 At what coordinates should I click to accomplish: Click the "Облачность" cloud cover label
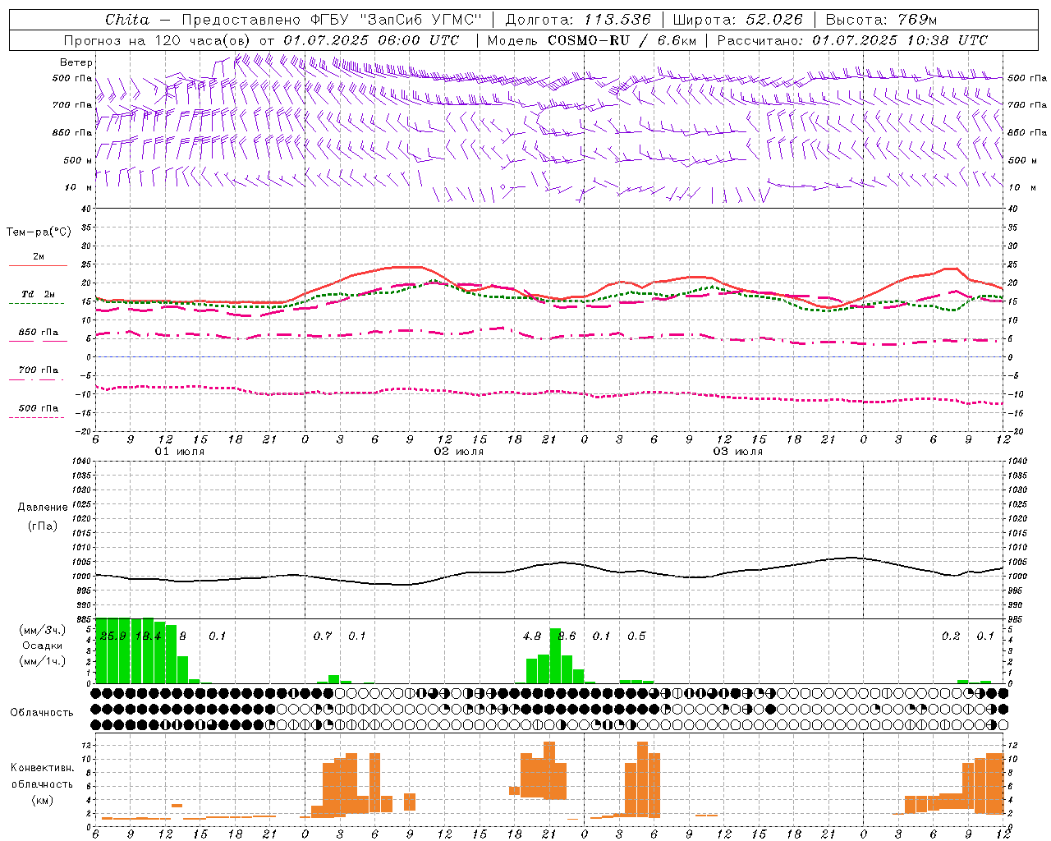point(42,713)
